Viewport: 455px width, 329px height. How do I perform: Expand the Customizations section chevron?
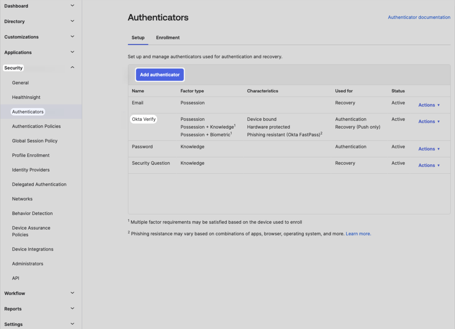72,36
